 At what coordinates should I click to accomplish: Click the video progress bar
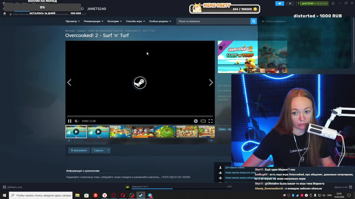point(140,116)
